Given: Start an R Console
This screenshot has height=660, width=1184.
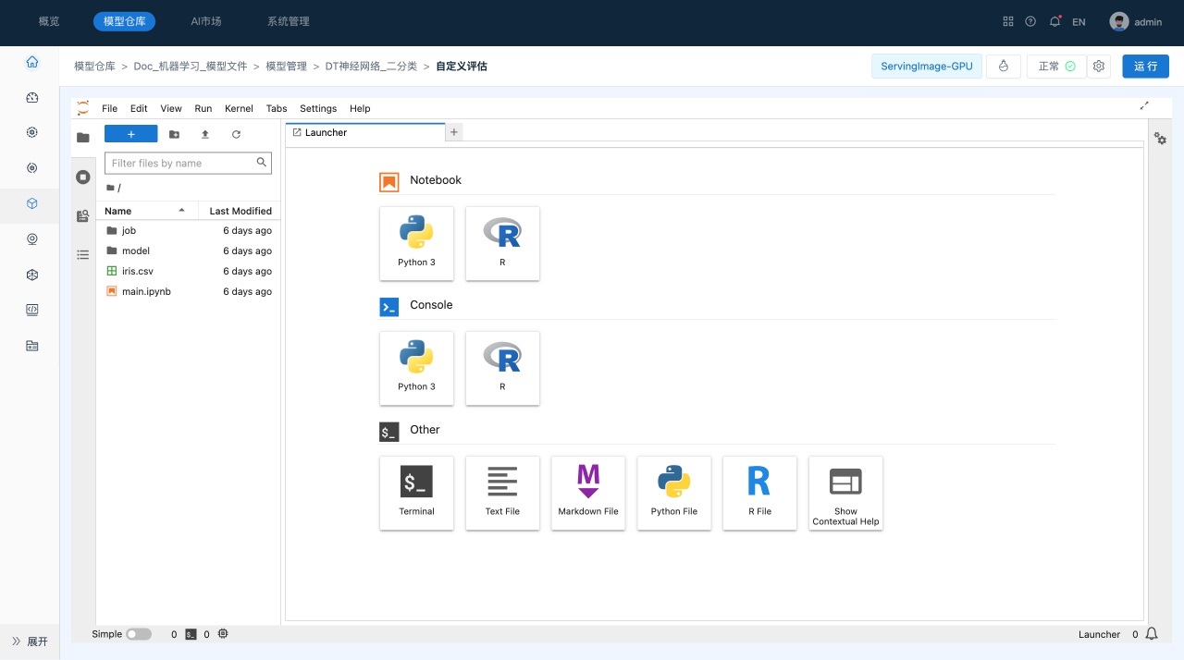Looking at the screenshot, I should click(502, 367).
